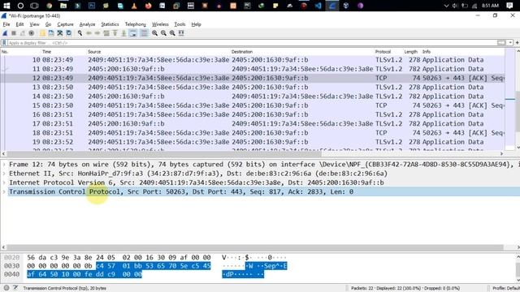
Task: Close this capture file with the X icon
Action: [x=60, y=33]
